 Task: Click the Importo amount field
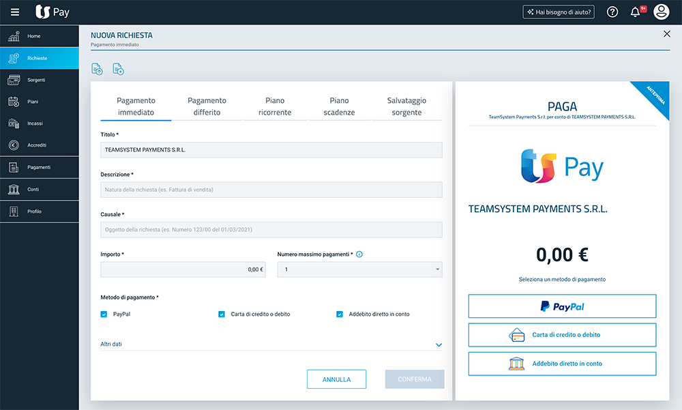click(183, 269)
